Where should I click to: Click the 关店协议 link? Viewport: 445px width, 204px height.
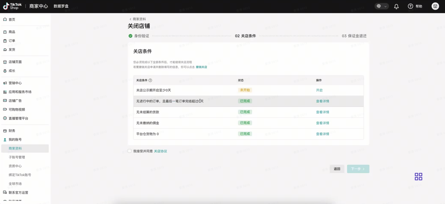[160, 151]
